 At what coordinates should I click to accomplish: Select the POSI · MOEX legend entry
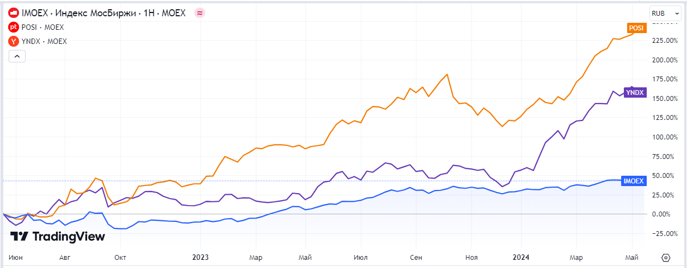[42, 27]
